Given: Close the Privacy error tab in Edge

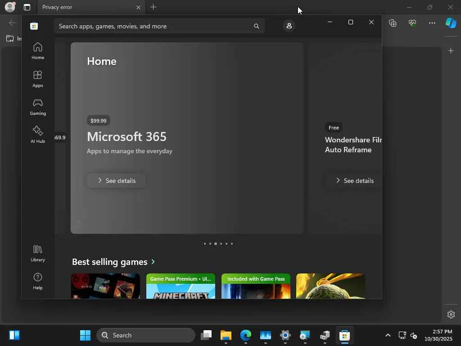Looking at the screenshot, I should pos(138,7).
